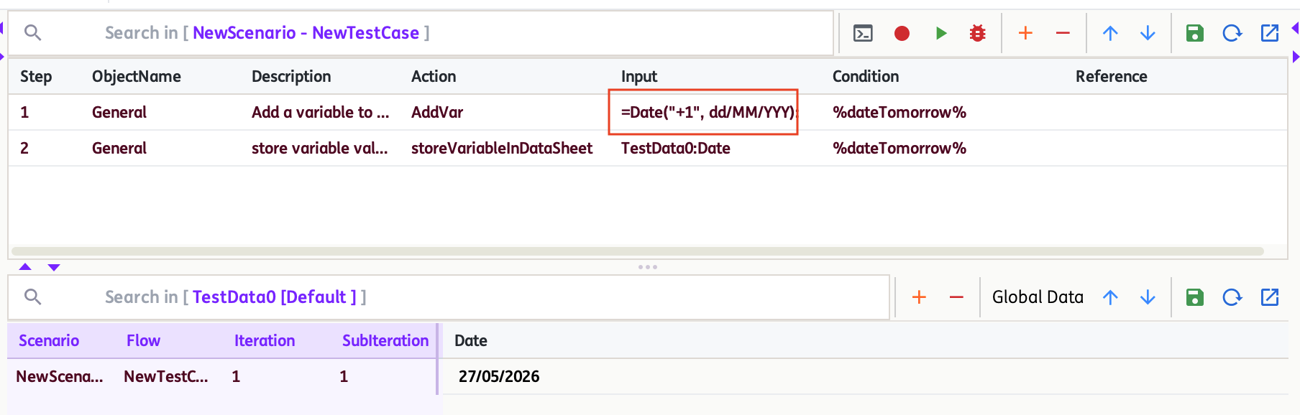Select the =Date("+1", dd/MM/YYY) input cell

click(x=710, y=113)
